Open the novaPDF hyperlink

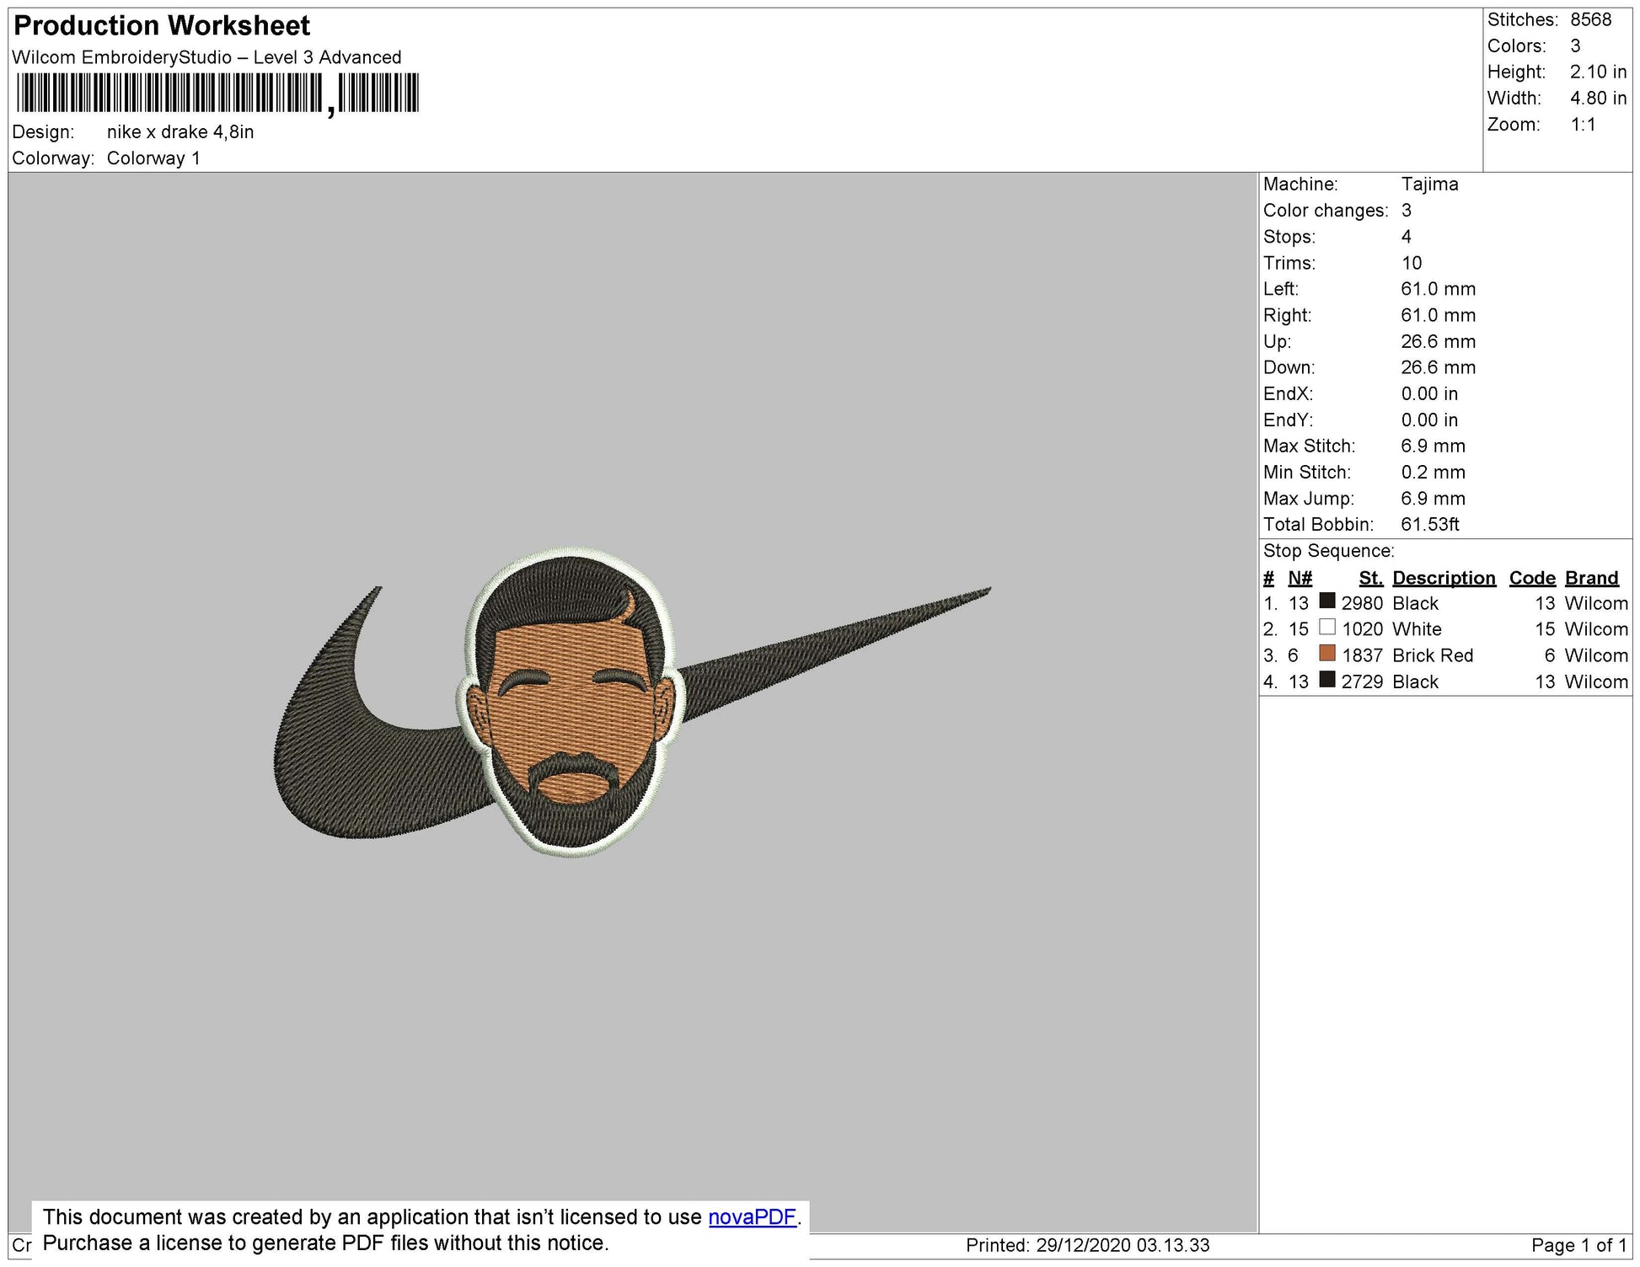click(752, 1216)
